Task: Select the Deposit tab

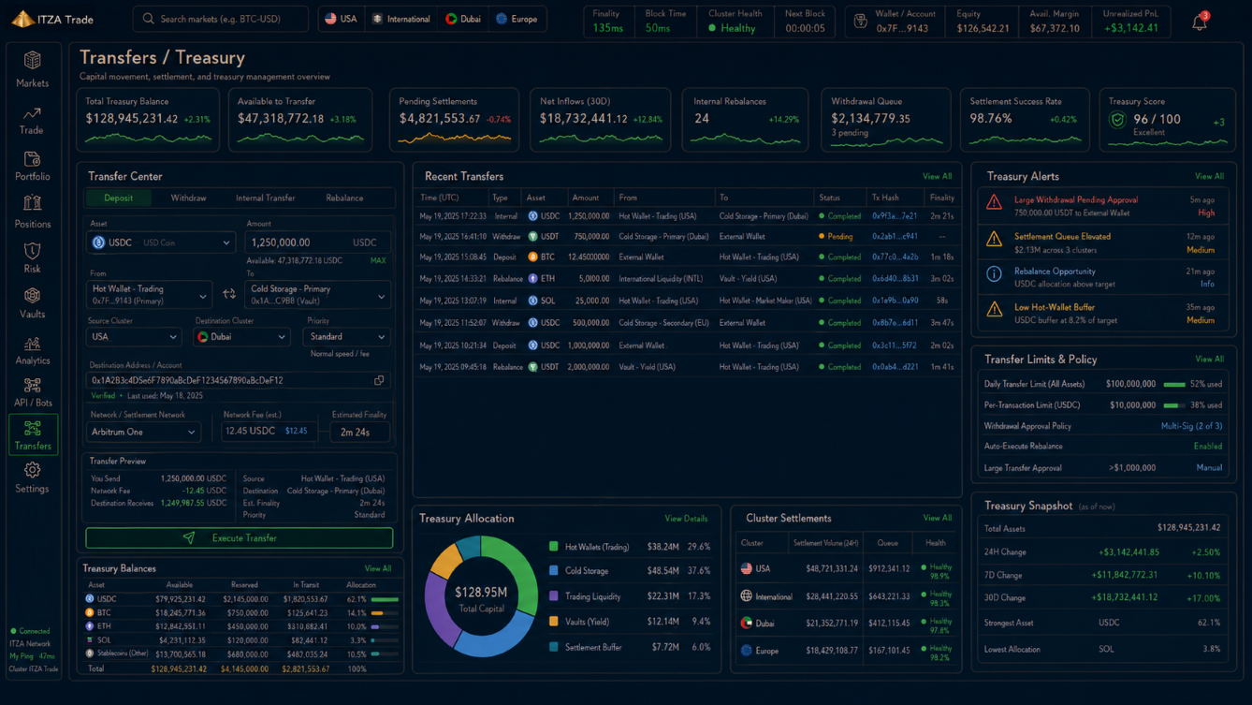Action: [119, 198]
